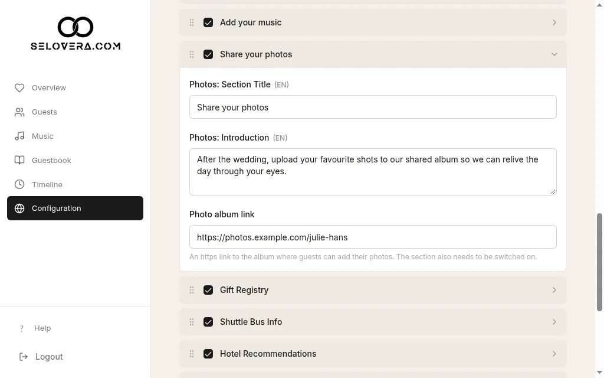
Task: Grab the drag handle for Hotel Recommendations
Action: 192,354
